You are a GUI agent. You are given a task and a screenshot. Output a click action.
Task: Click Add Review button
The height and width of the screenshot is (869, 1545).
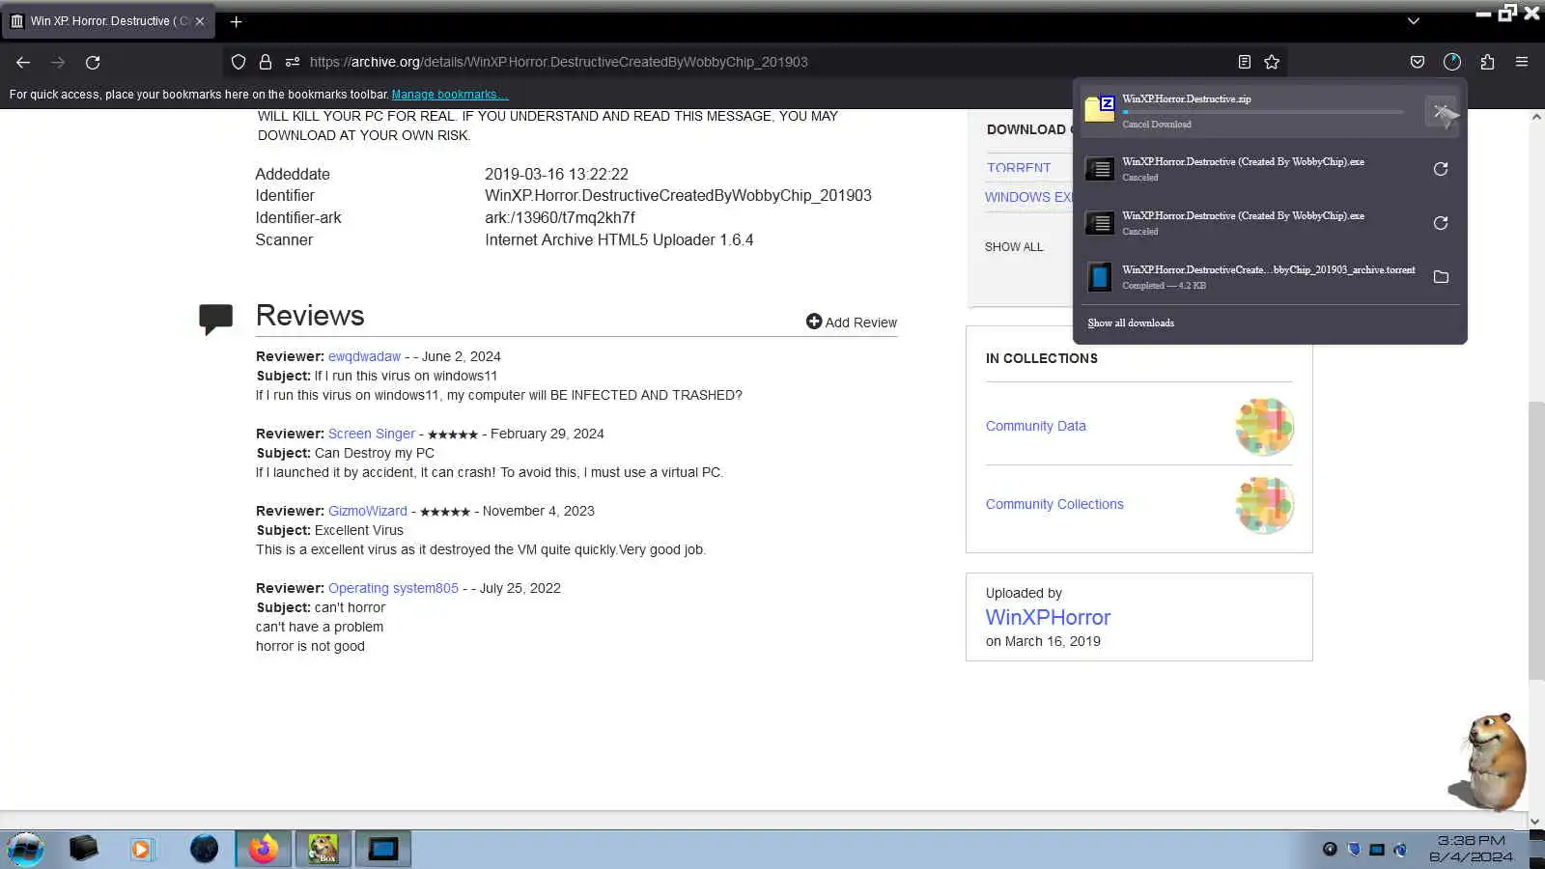851,322
